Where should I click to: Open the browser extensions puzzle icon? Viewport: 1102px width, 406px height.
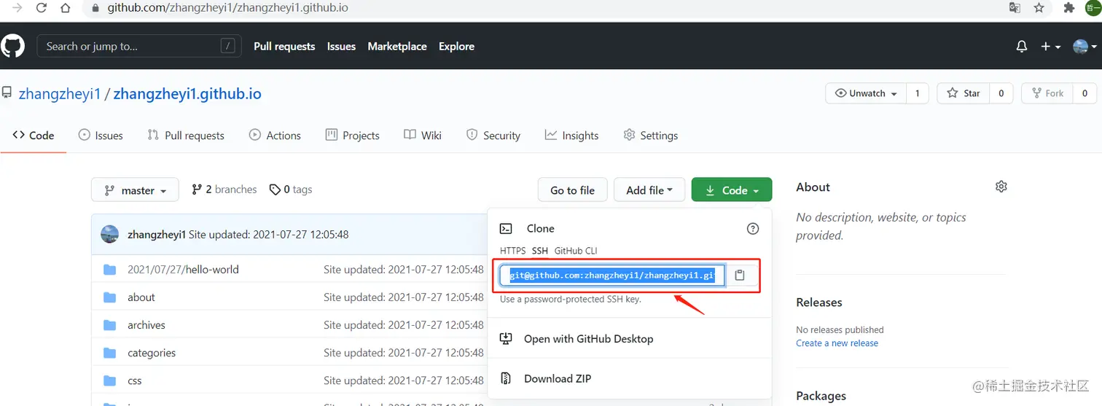coord(1069,8)
